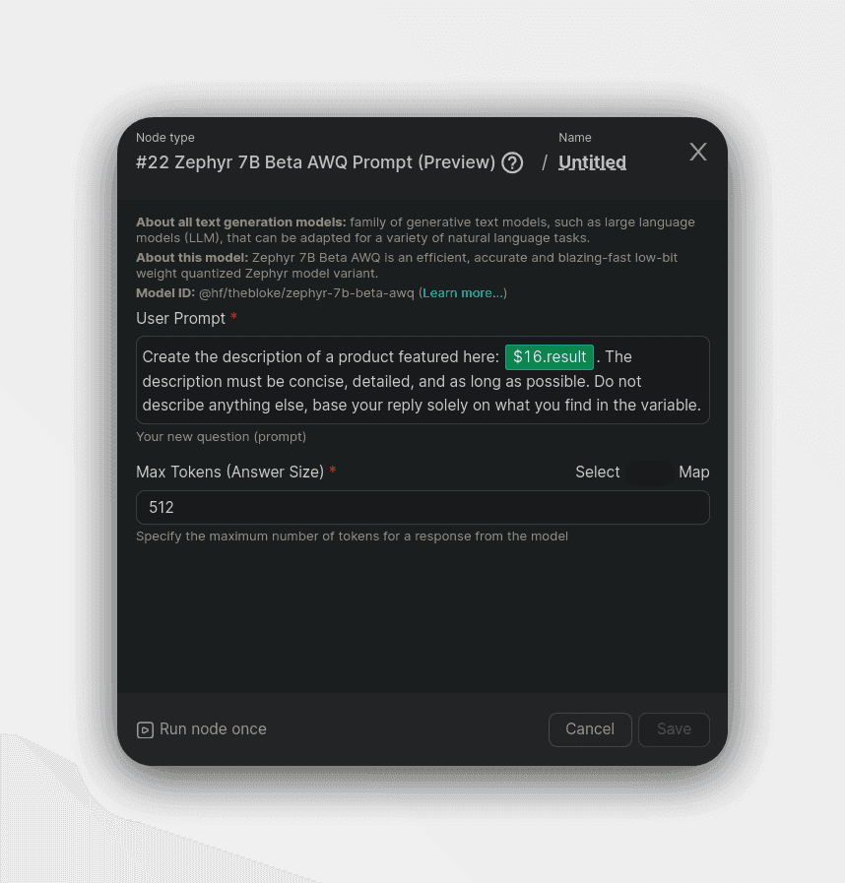Viewport: 845px width, 883px height.
Task: Toggle the Select/Map switch for Max Tokens
Action: pos(649,473)
